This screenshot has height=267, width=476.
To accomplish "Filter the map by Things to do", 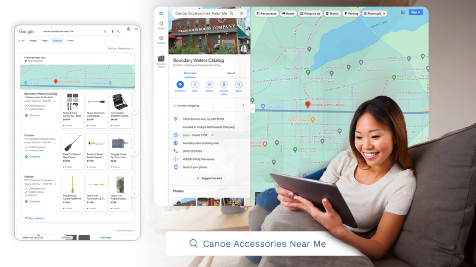I will point(310,14).
